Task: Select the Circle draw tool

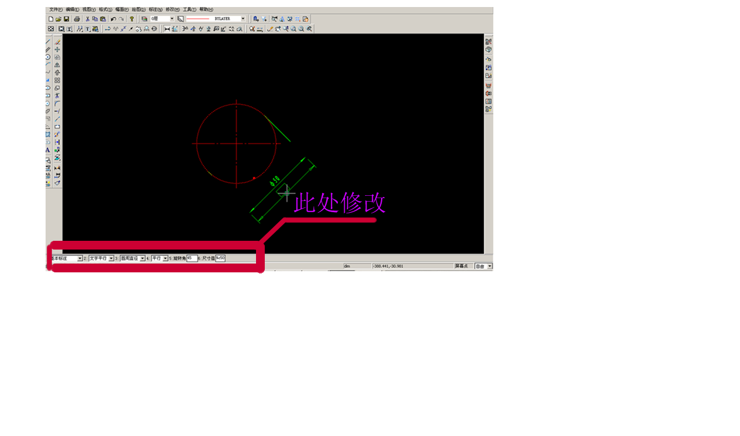Action: (x=48, y=57)
